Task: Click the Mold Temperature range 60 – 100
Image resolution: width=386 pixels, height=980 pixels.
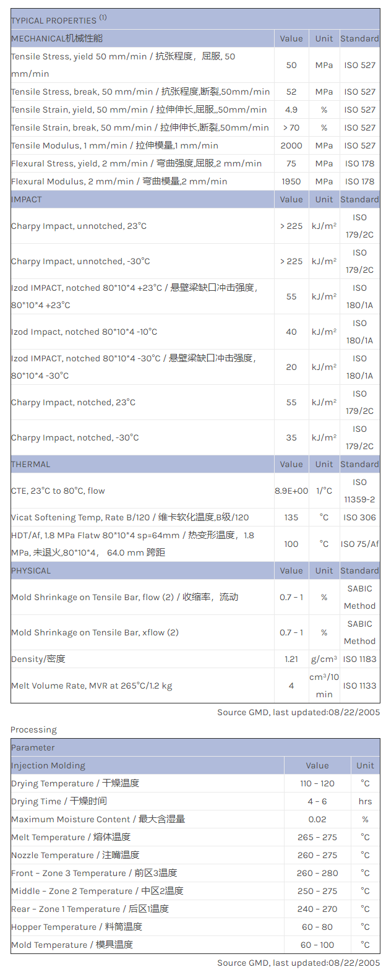Action: pos(317,945)
